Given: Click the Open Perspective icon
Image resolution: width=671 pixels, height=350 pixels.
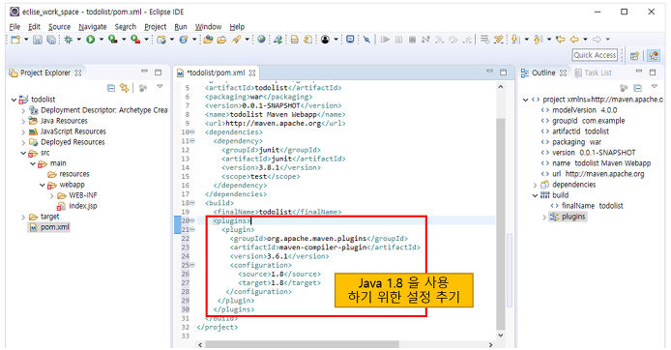Looking at the screenshot, I should pyautogui.click(x=634, y=56).
